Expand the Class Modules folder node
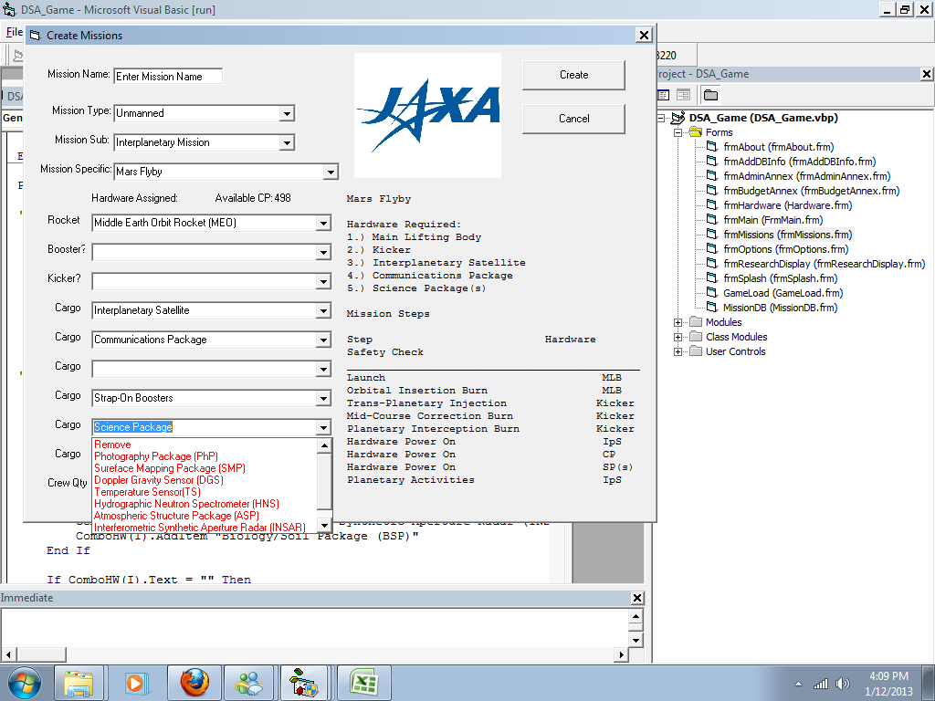 (678, 337)
